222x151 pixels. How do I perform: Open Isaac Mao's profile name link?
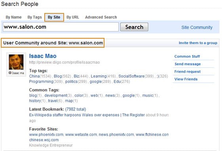click(x=43, y=56)
